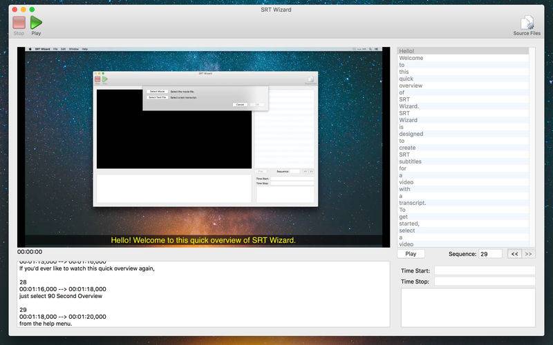The height and width of the screenshot is (345, 553).
Task: Click the empty subtitle text box below Time Stop
Action: pos(468,308)
